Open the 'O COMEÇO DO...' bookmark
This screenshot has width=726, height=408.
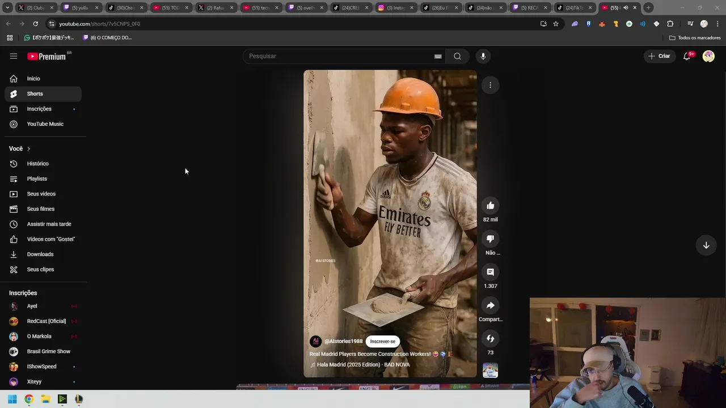[107, 38]
